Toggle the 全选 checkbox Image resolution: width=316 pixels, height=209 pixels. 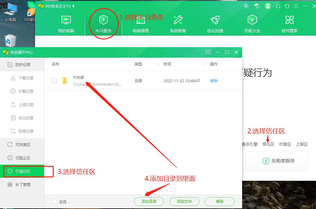[54, 202]
